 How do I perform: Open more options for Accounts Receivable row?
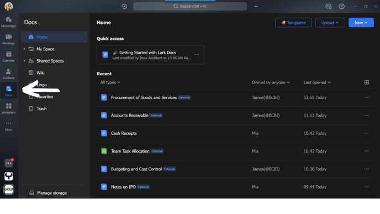pyautogui.click(x=366, y=116)
